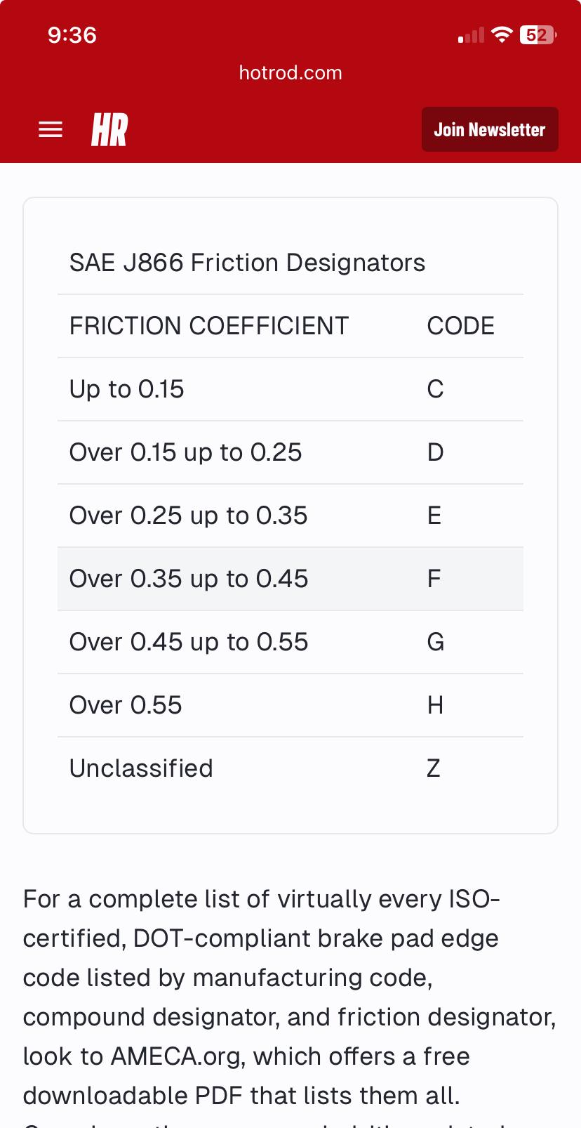The height and width of the screenshot is (1128, 581).
Task: Select the Unclassified row
Action: pyautogui.click(x=290, y=768)
